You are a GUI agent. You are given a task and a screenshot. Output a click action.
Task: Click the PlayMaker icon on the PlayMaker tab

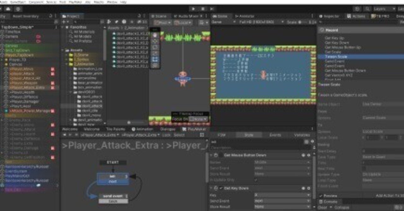coord(184,129)
